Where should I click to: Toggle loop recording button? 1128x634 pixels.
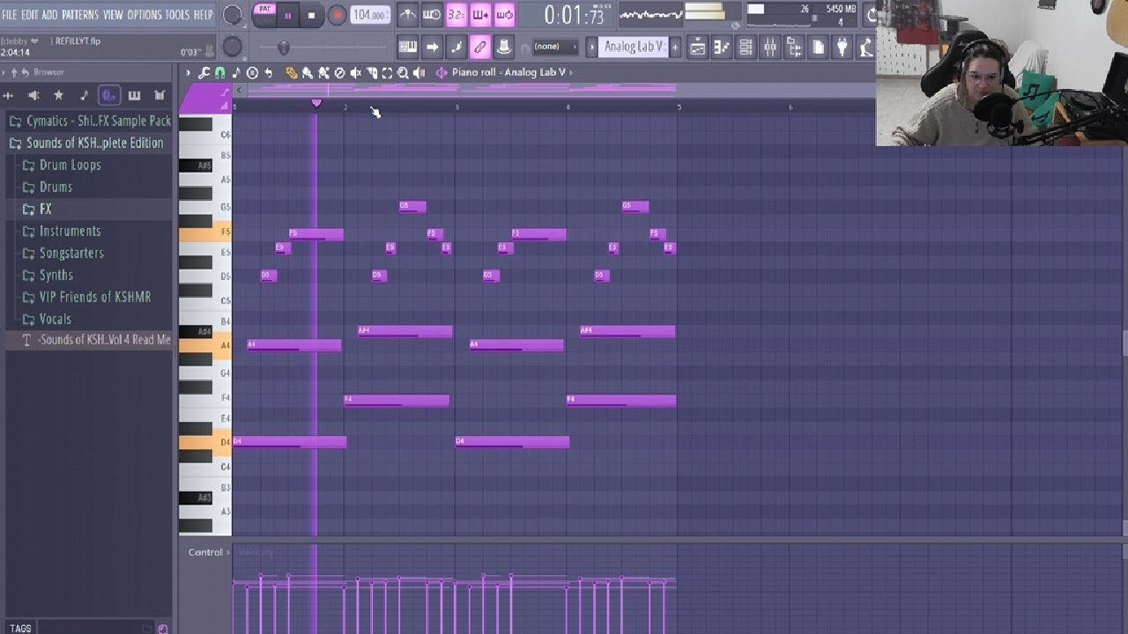(x=504, y=15)
